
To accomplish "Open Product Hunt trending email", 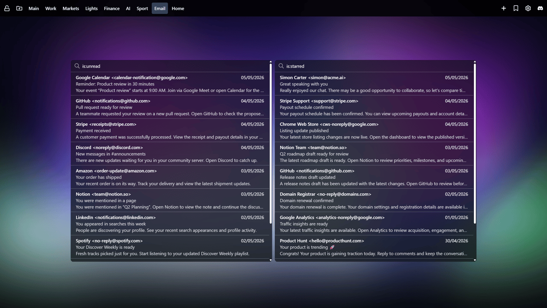I will point(374,247).
